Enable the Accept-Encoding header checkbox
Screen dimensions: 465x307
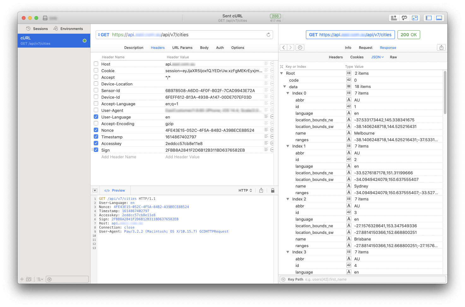[96, 123]
